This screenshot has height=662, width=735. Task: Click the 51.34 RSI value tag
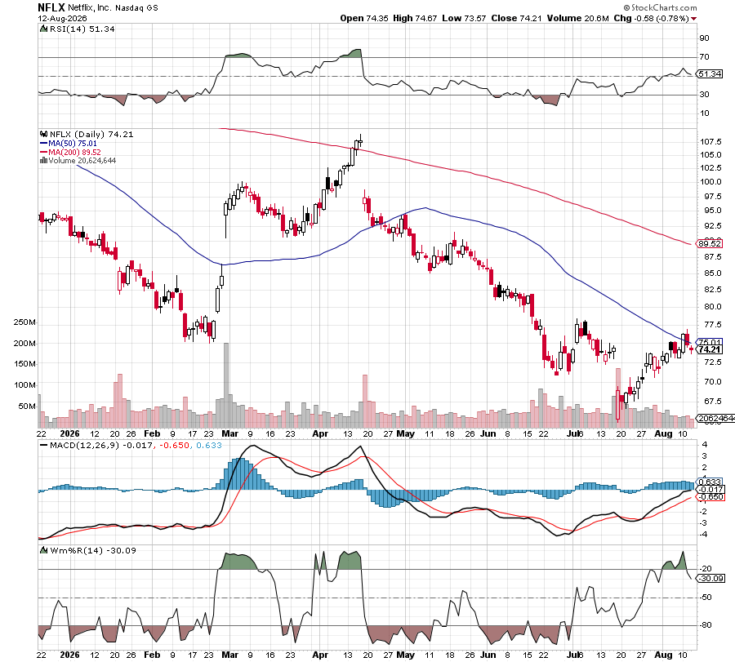(x=710, y=74)
